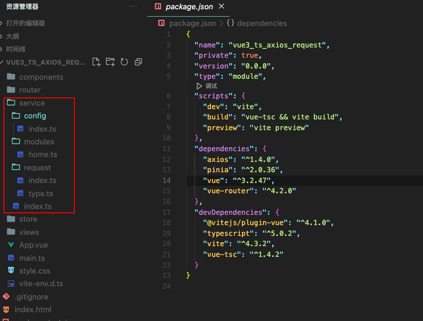
Task: Click the TS icon beside main.ts
Action: point(11,258)
